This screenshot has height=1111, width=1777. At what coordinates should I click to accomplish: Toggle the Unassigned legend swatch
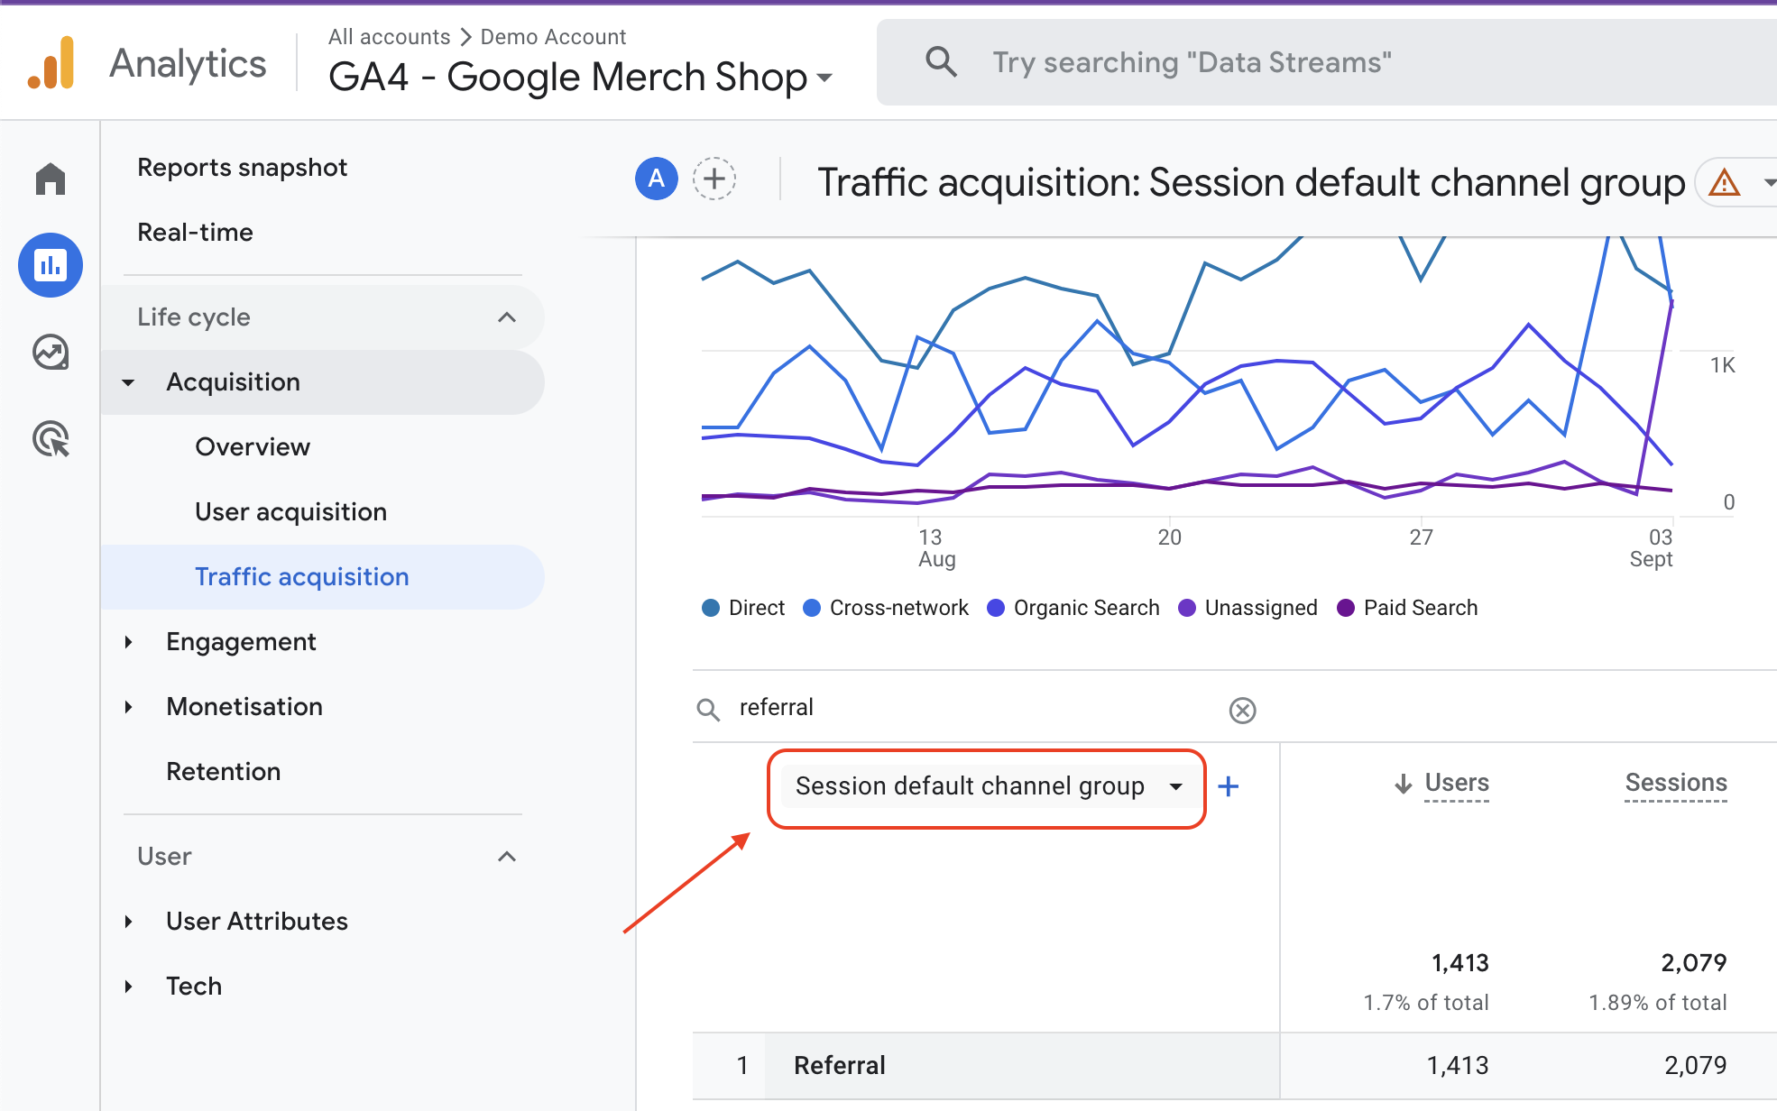pos(1187,608)
